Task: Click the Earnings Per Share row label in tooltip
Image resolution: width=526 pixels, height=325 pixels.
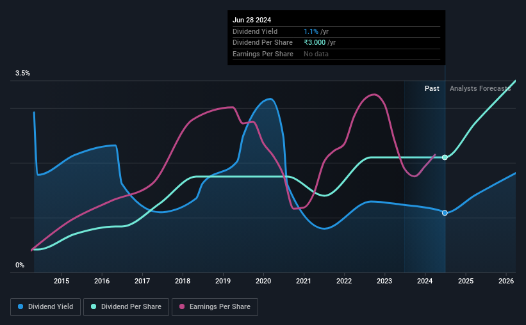Action: point(263,54)
